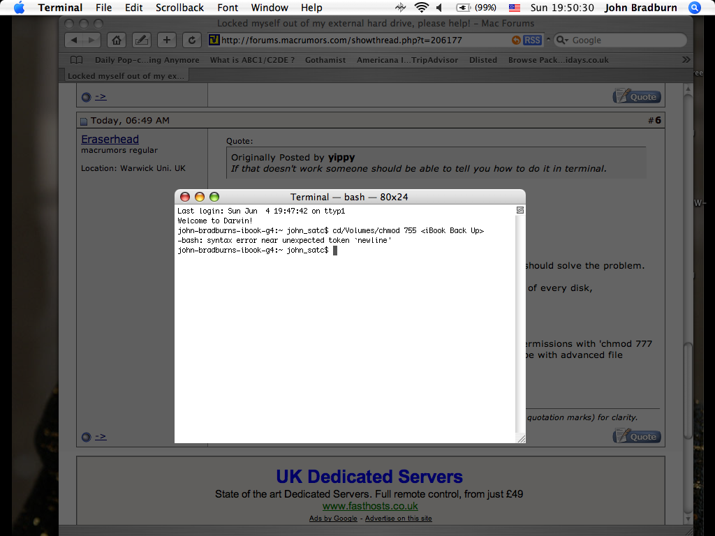Viewport: 715px width, 536px height.
Task: Open the Font menu
Action: point(228,8)
